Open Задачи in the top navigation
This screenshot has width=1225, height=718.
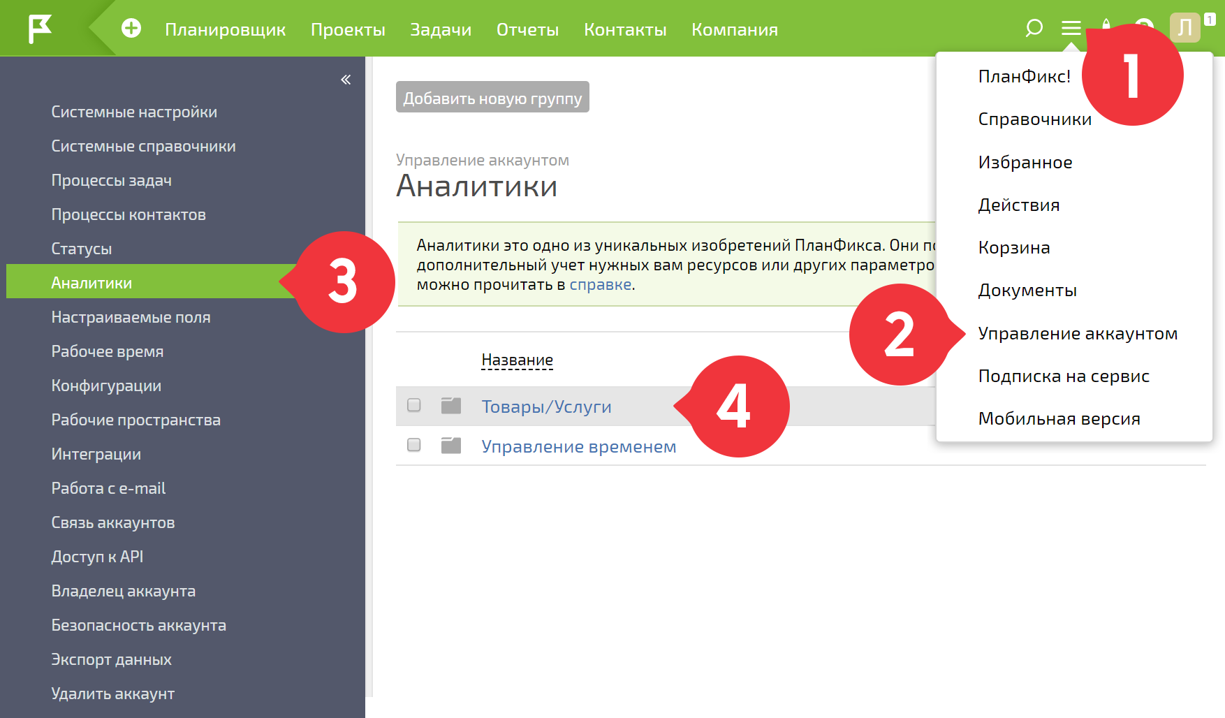441,30
